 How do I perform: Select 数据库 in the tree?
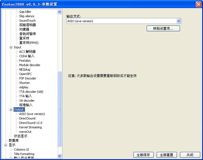[x=14, y=141]
